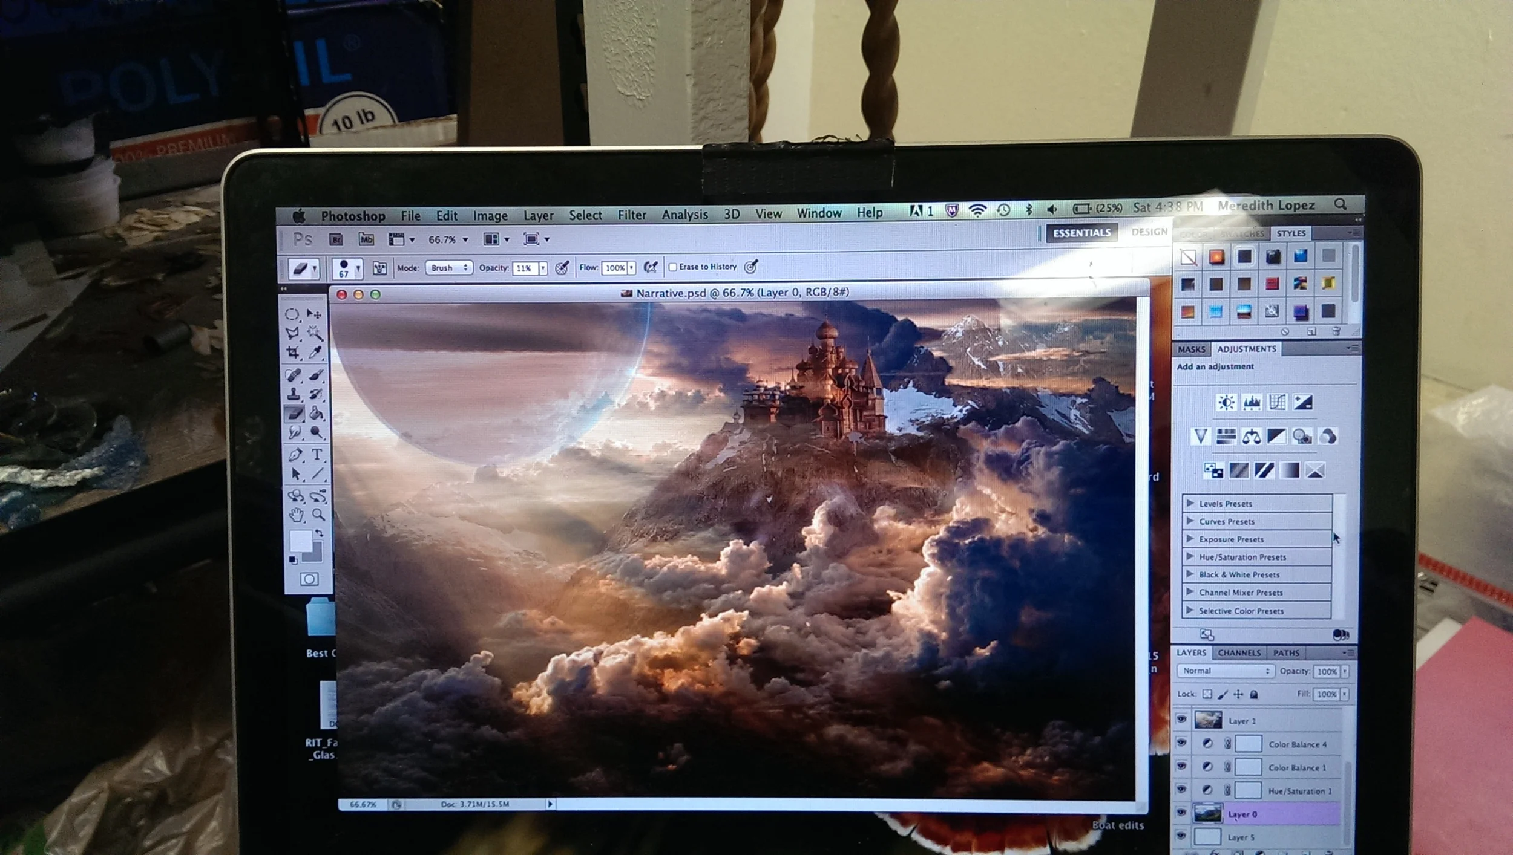Select the Pen tool
1513x855 pixels.
[295, 455]
